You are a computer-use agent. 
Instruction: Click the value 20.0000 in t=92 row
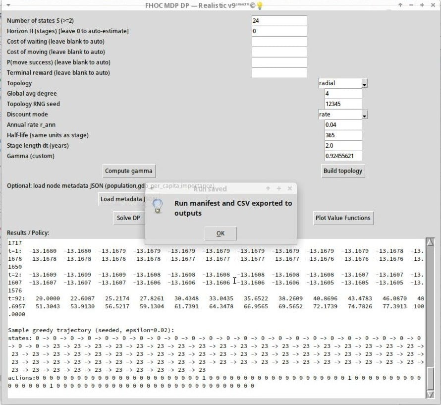48,298
